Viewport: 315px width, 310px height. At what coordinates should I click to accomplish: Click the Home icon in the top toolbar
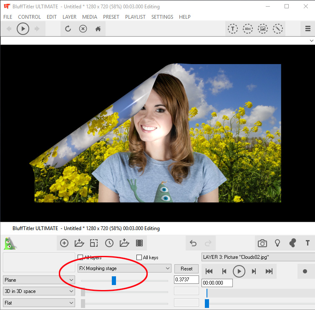[x=98, y=29]
